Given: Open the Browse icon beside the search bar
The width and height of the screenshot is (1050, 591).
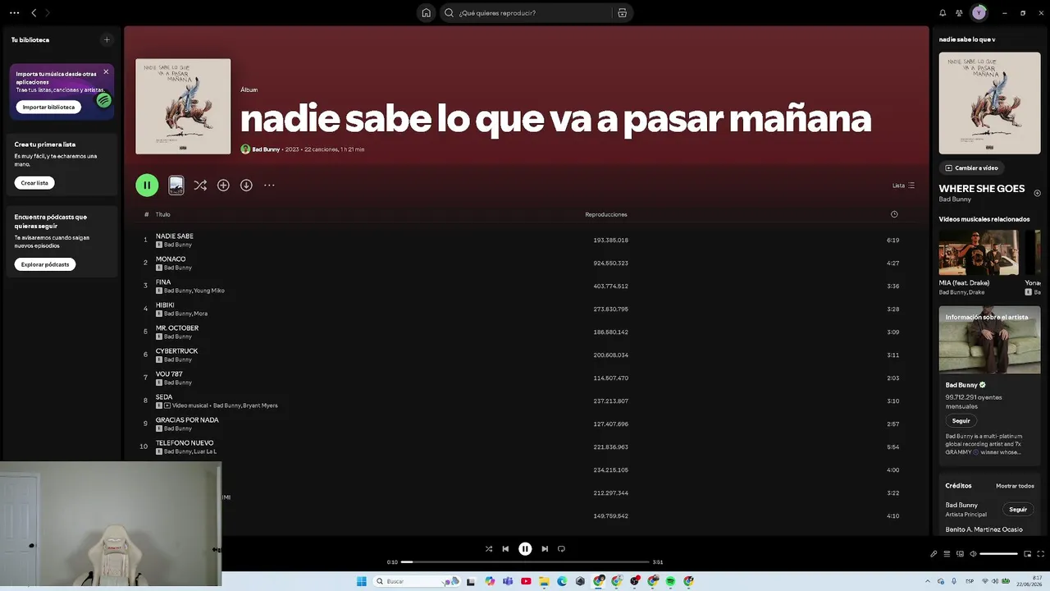Looking at the screenshot, I should [x=623, y=13].
